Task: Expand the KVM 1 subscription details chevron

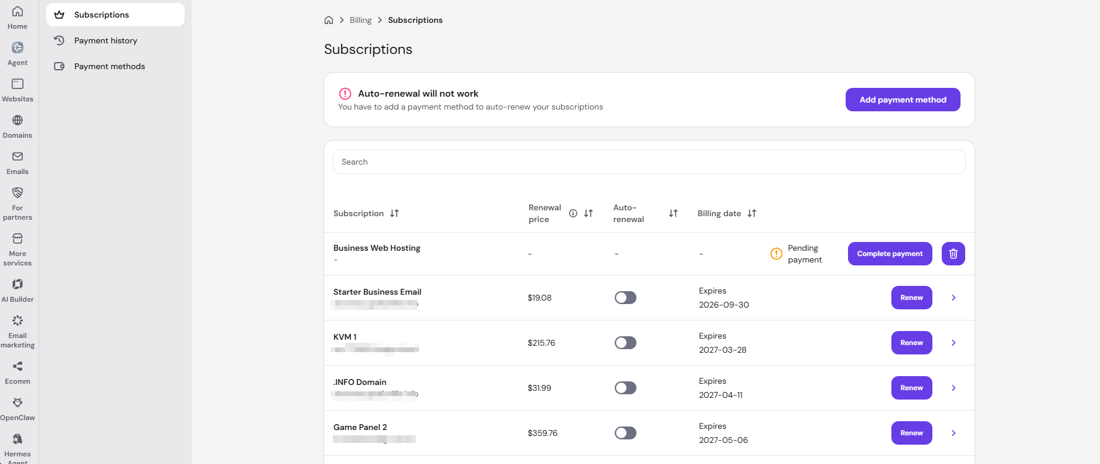Action: click(953, 343)
